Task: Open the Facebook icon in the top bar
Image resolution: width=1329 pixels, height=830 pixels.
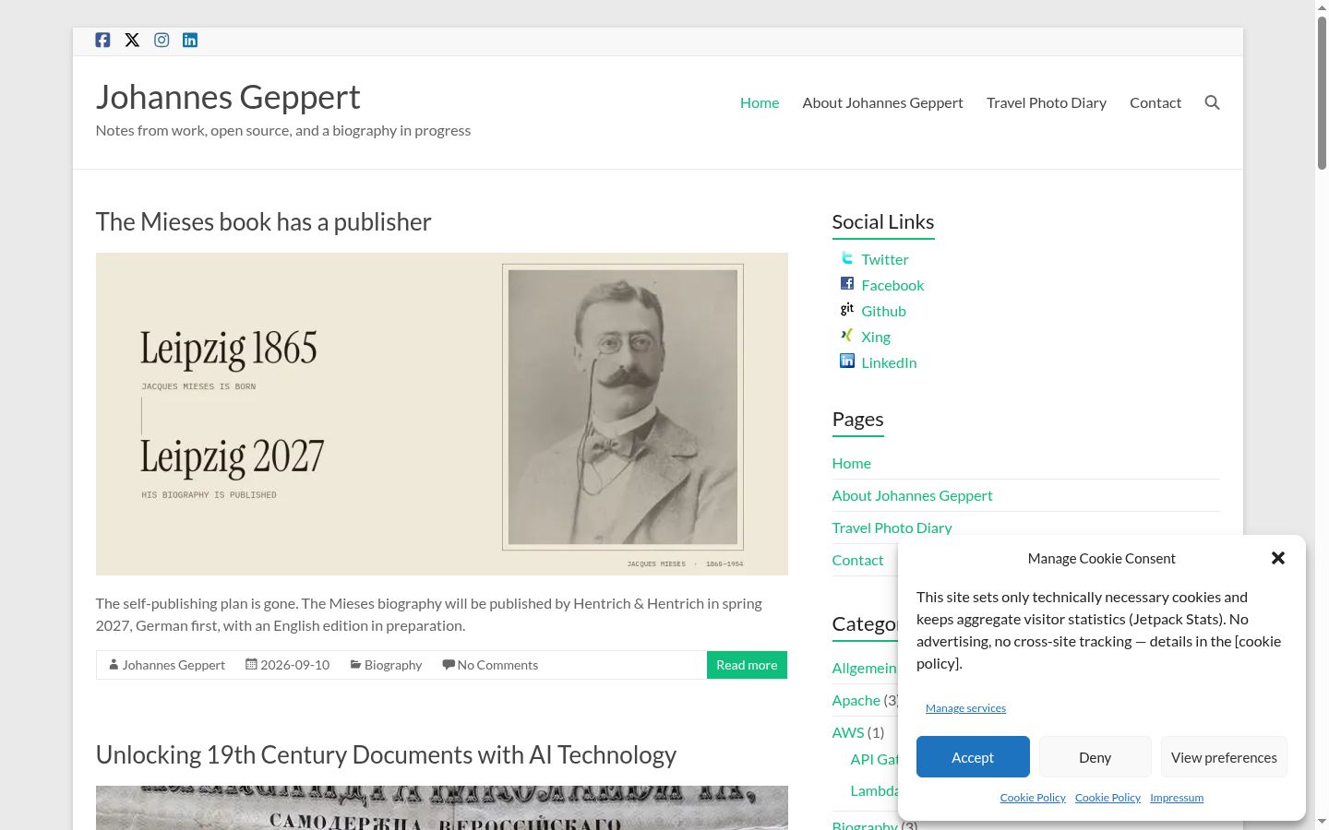Action: 102,40
